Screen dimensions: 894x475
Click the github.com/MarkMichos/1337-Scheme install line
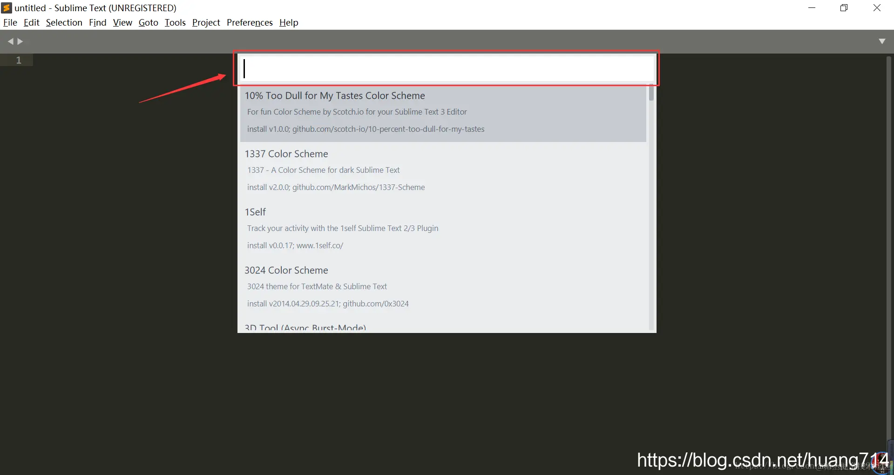click(x=336, y=187)
